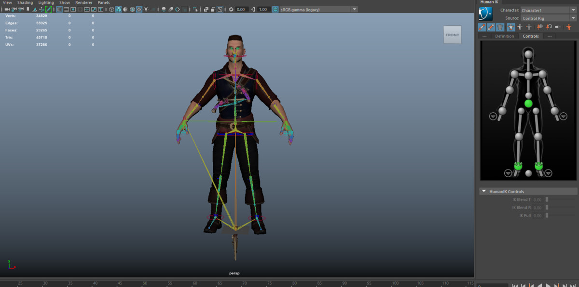The width and height of the screenshot is (579, 287).
Task: Adjust the IK Blend T slider
Action: pyautogui.click(x=547, y=199)
